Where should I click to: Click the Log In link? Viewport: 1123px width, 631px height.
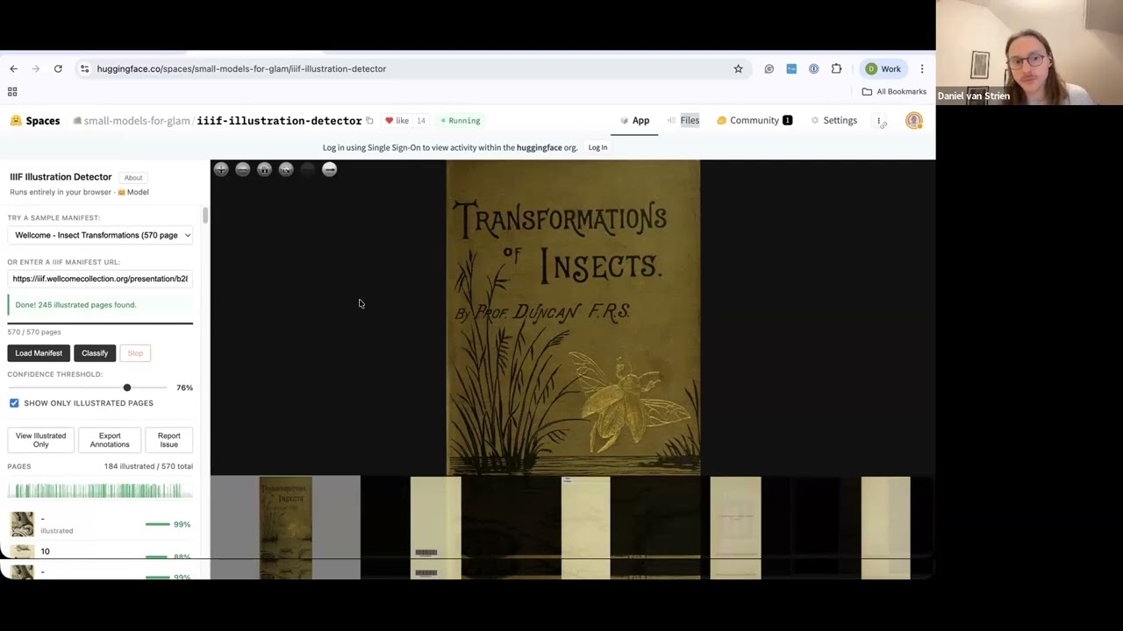pos(597,147)
